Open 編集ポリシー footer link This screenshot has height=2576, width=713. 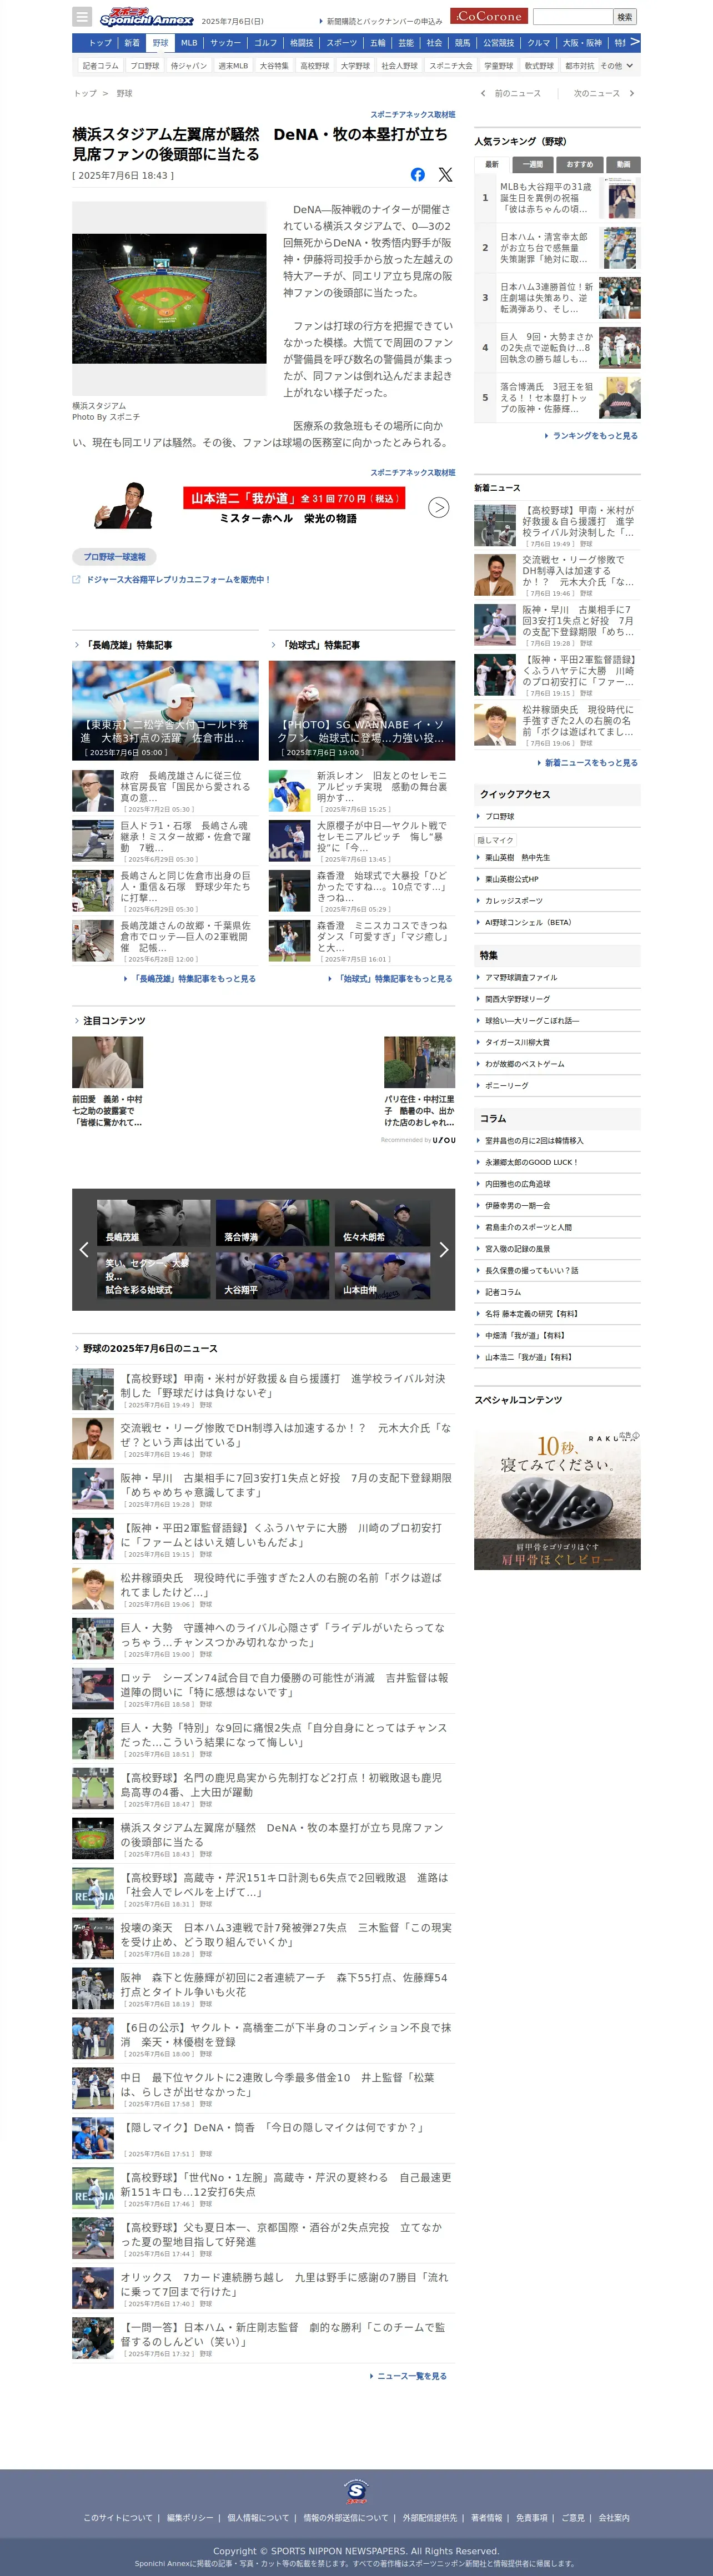pos(190,2518)
